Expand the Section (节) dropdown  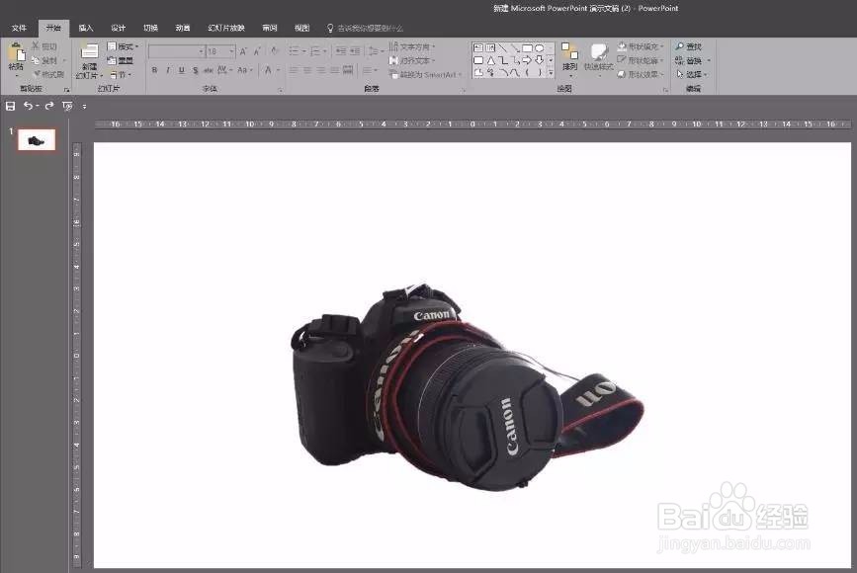[122, 74]
